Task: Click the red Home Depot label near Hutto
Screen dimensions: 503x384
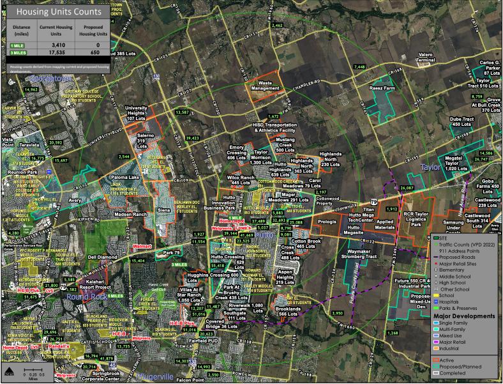Action: pos(232,221)
